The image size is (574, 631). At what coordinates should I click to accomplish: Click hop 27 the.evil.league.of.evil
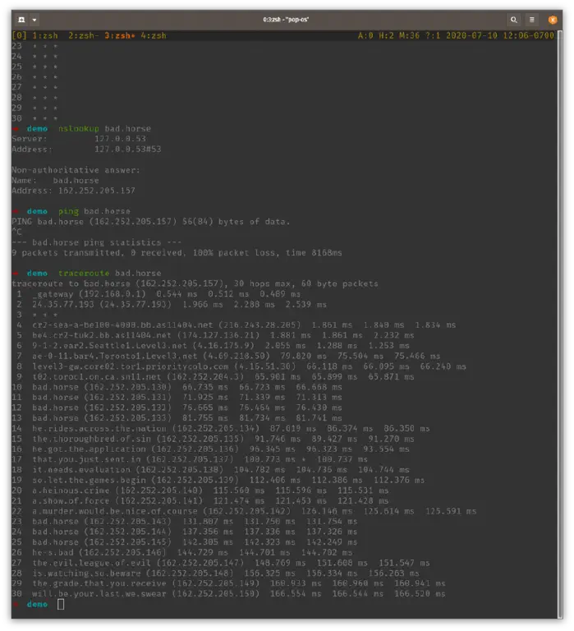pyautogui.click(x=91, y=563)
